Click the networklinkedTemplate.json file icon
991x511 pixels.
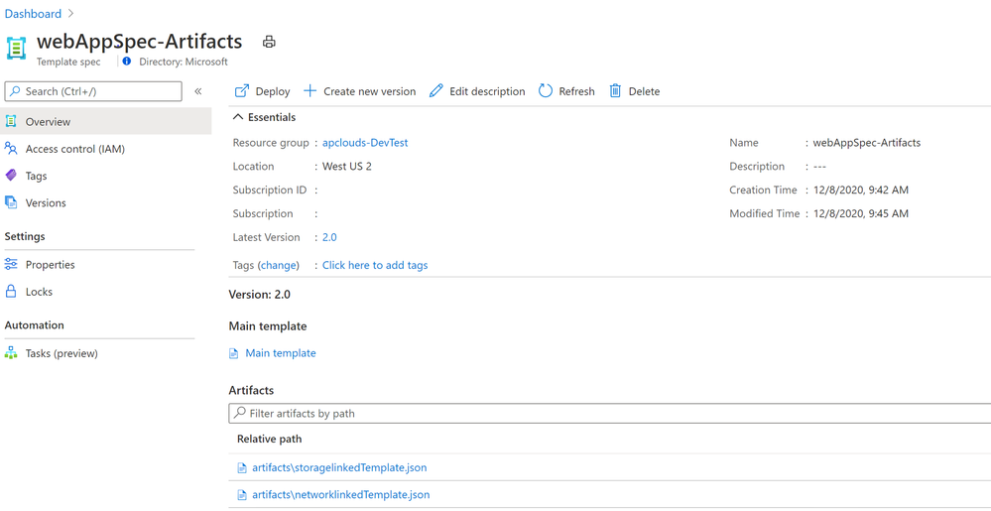tap(241, 494)
